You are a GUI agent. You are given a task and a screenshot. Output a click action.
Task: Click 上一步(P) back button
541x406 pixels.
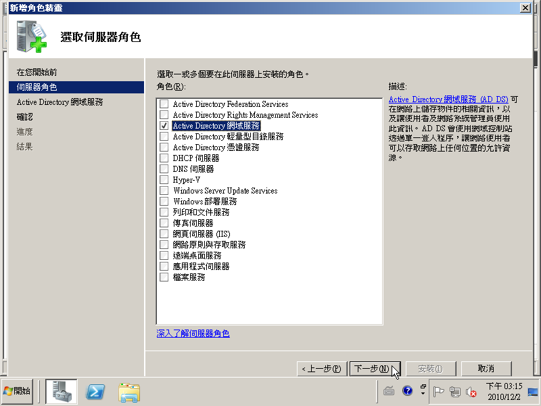(x=322, y=369)
